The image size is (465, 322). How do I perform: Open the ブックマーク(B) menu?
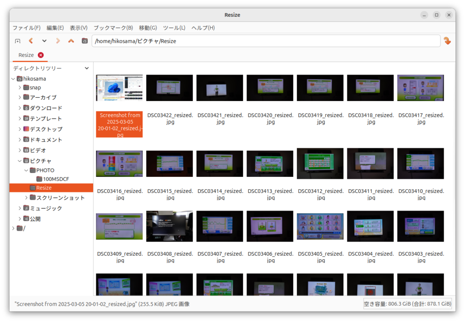click(113, 28)
